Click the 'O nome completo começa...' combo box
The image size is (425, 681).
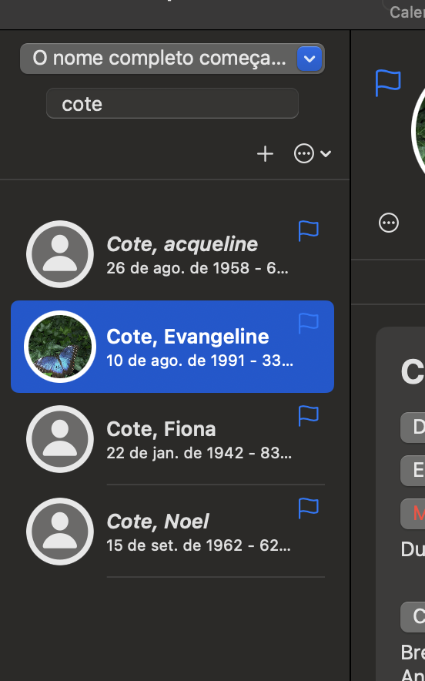pyautogui.click(x=172, y=59)
